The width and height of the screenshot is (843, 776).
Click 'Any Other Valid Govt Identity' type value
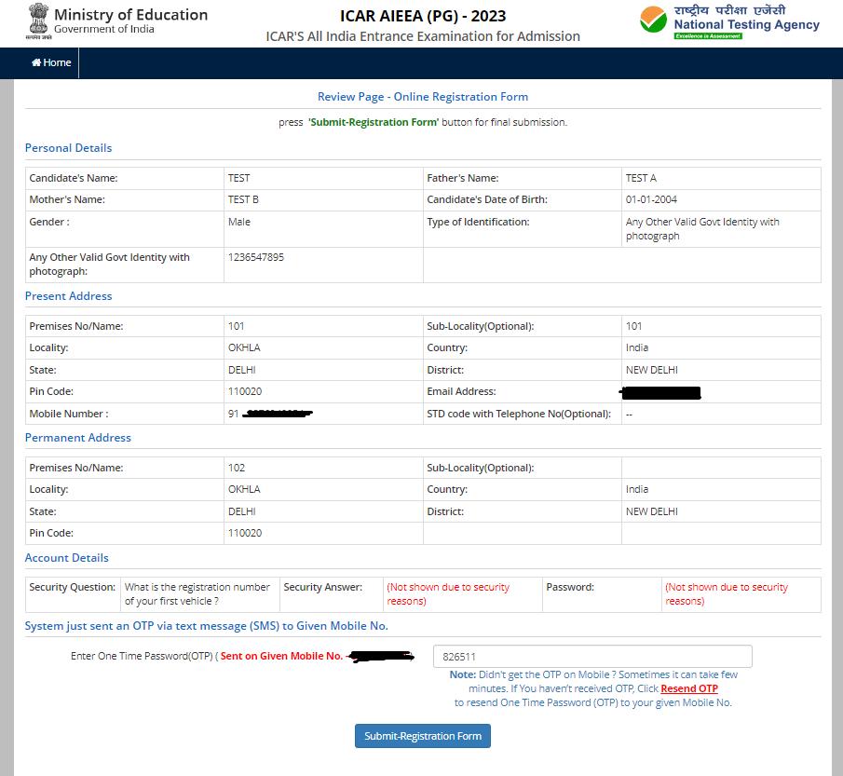pyautogui.click(x=702, y=228)
